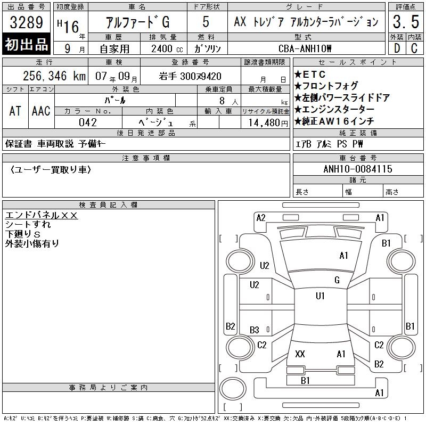Click the inspector note 下廻りS
The width and height of the screenshot is (426, 426).
point(22,234)
